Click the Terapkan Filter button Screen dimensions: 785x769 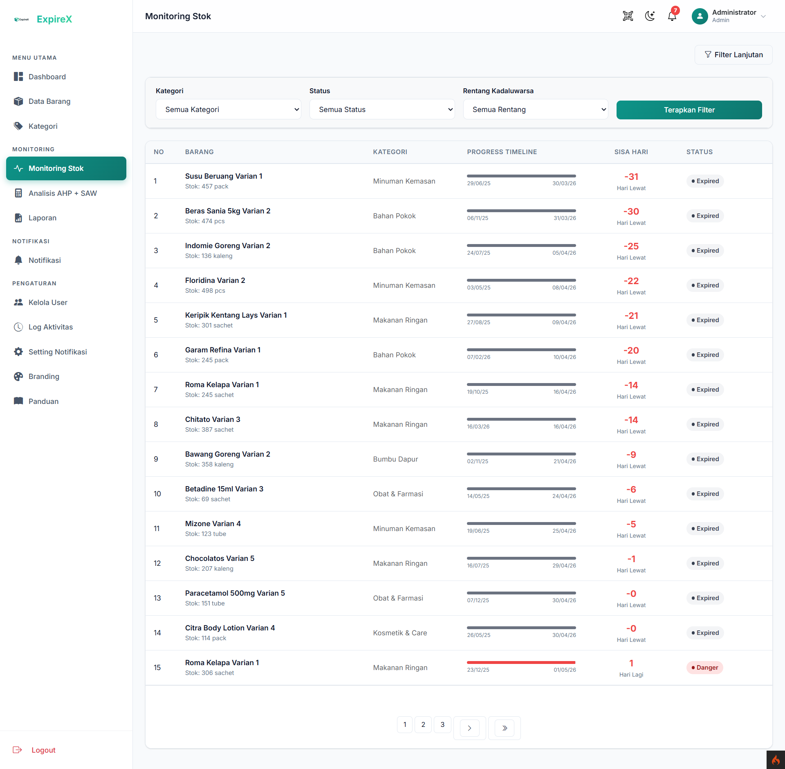(x=689, y=110)
